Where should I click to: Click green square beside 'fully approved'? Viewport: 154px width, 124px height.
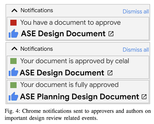click(13, 85)
